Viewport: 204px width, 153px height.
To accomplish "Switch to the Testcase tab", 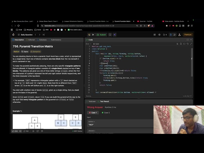I will [x=91, y=101].
